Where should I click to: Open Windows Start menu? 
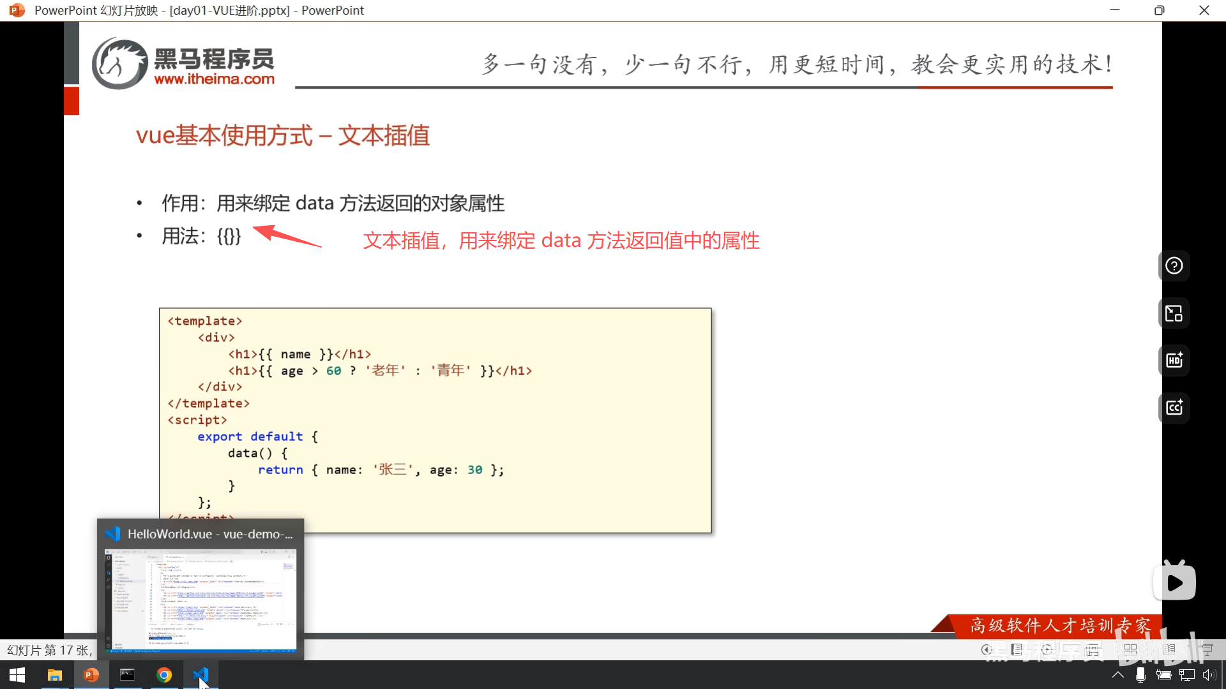[17, 675]
